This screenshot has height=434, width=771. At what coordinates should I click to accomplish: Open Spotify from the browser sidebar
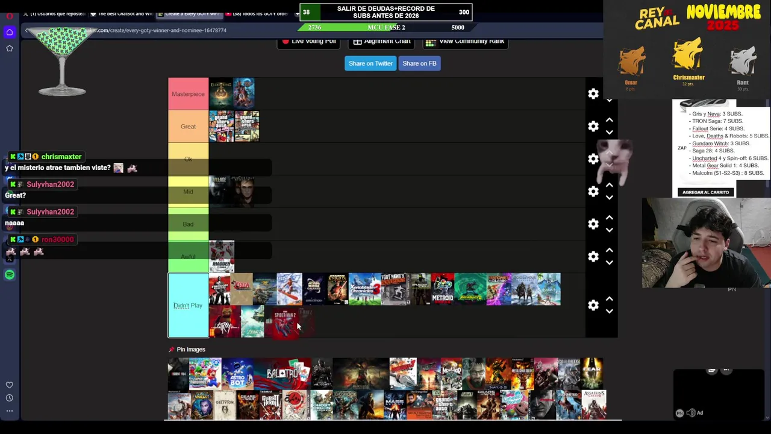click(x=10, y=275)
